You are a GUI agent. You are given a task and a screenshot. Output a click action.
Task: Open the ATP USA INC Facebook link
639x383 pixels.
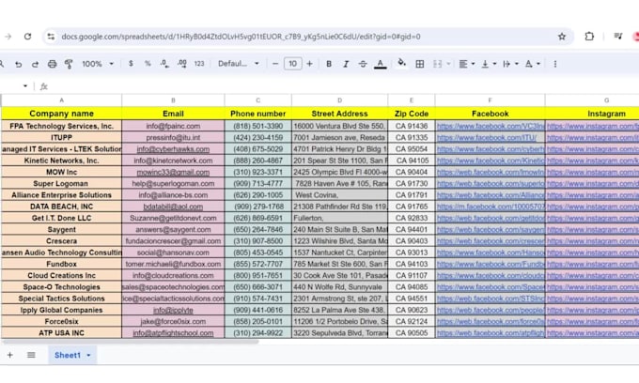coord(491,333)
